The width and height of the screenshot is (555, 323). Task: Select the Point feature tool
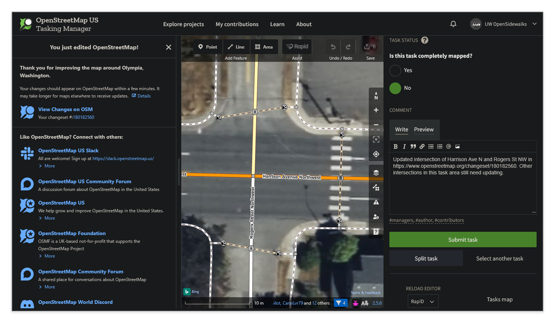208,47
